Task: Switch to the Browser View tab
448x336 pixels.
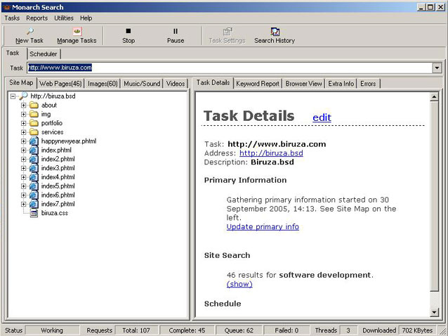Action: (x=304, y=84)
